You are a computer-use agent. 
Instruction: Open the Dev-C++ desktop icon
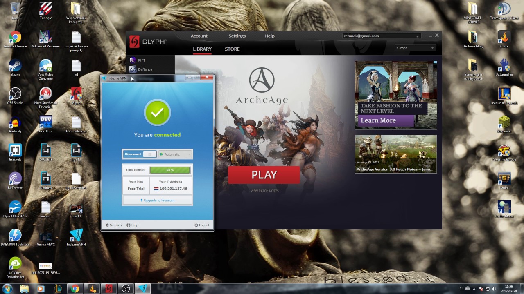[46, 124]
